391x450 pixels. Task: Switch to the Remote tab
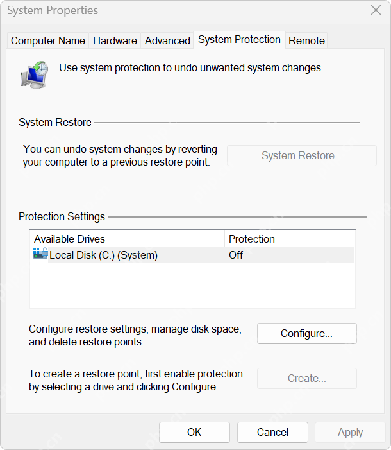(306, 40)
